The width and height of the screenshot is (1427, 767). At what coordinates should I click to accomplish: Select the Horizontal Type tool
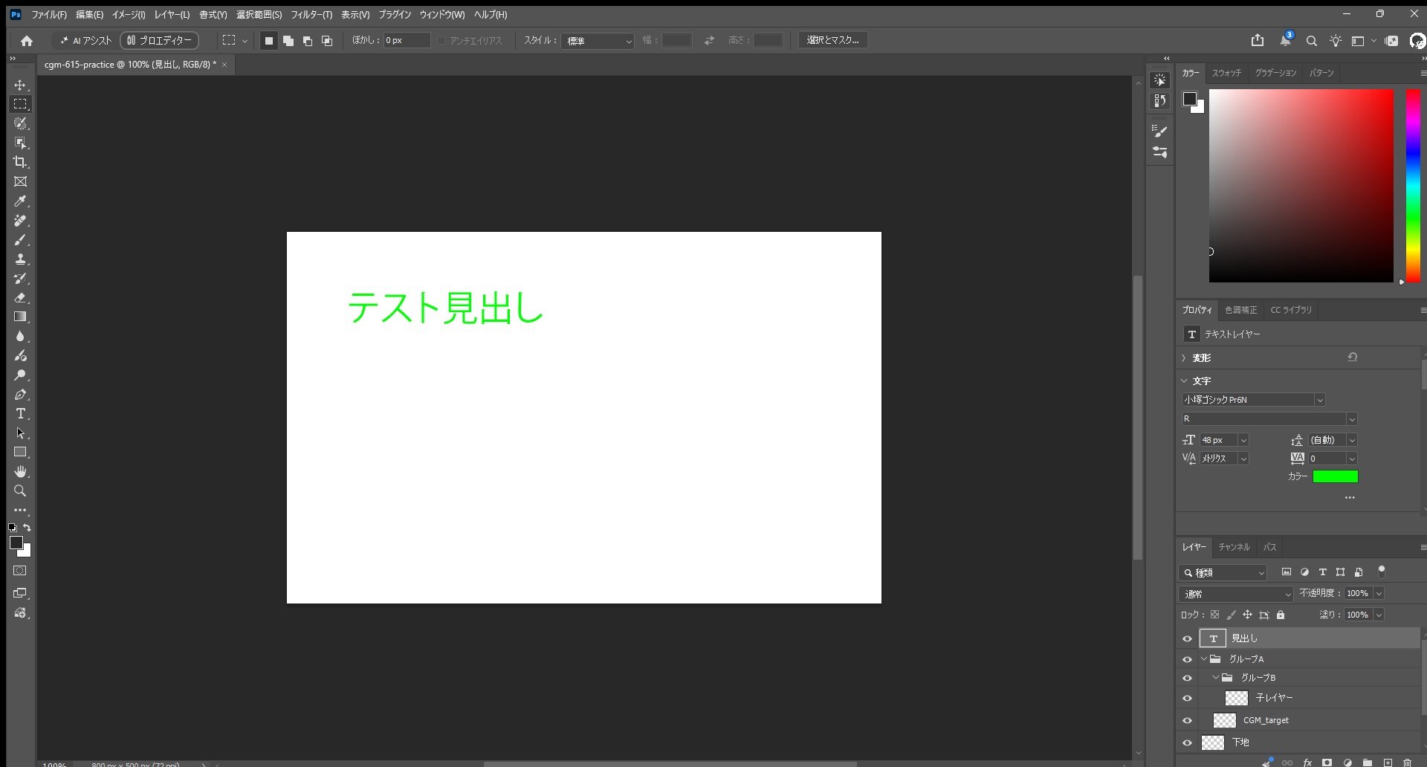20,413
